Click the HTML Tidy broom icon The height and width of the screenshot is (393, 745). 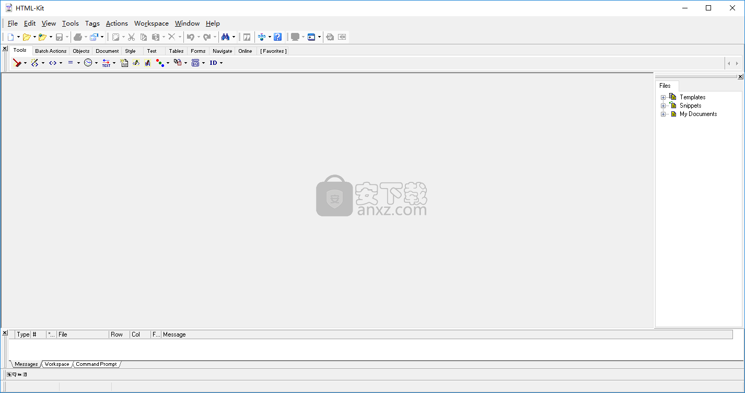(x=17, y=63)
